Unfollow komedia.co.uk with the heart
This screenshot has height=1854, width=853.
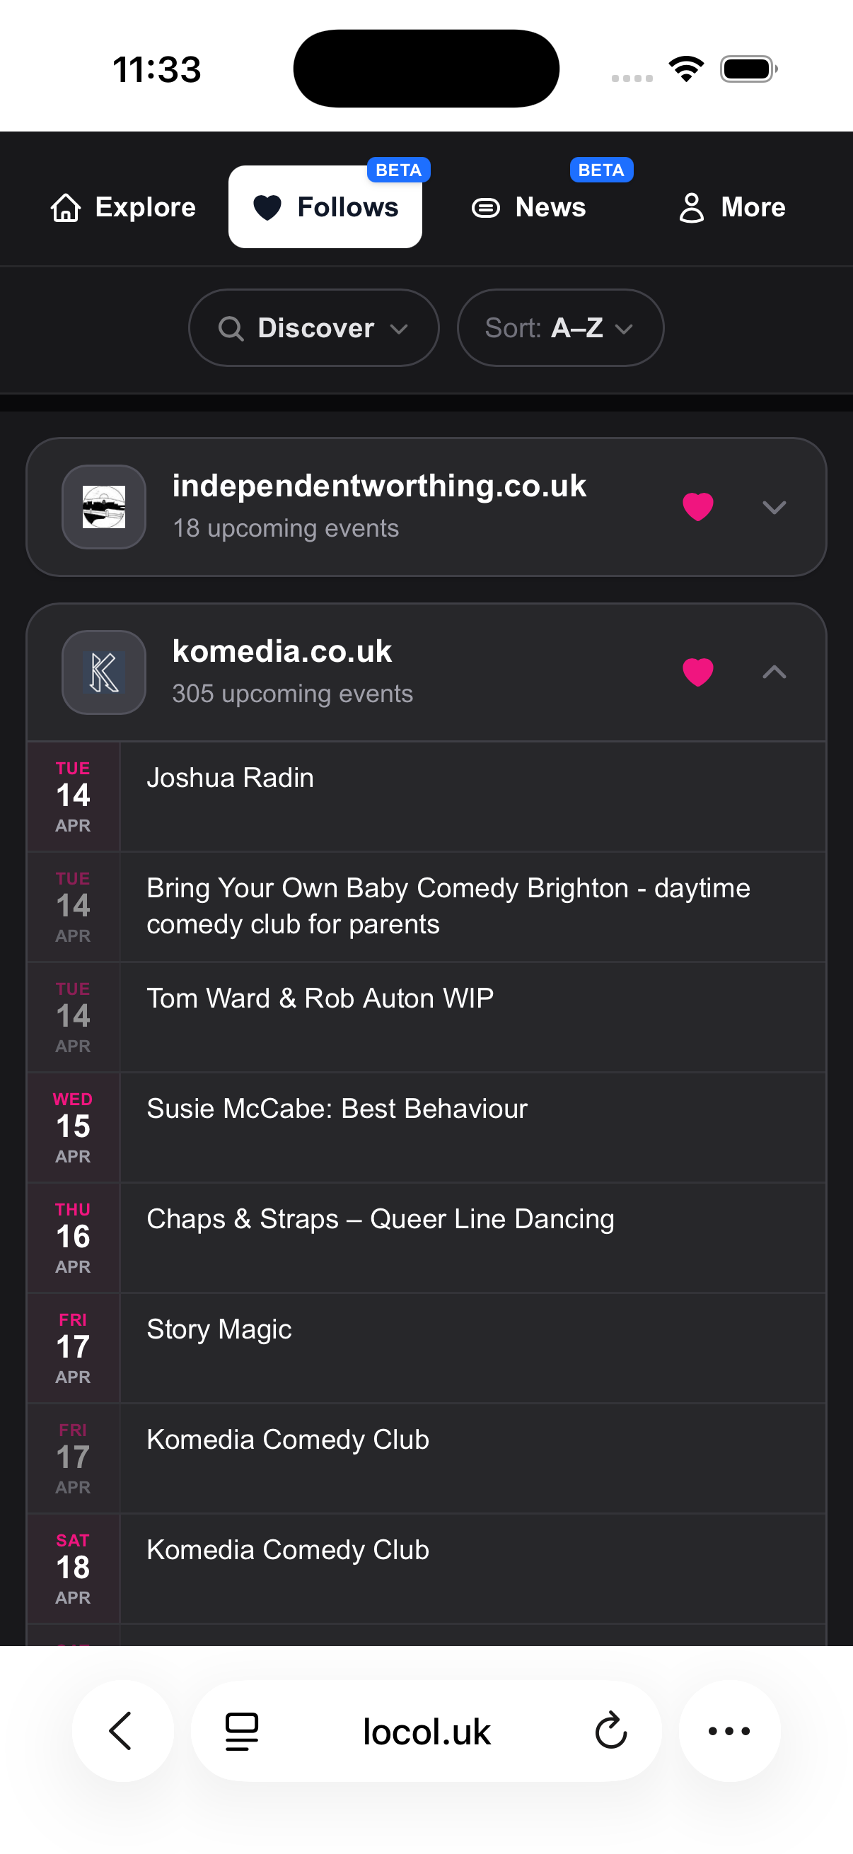[x=697, y=672]
